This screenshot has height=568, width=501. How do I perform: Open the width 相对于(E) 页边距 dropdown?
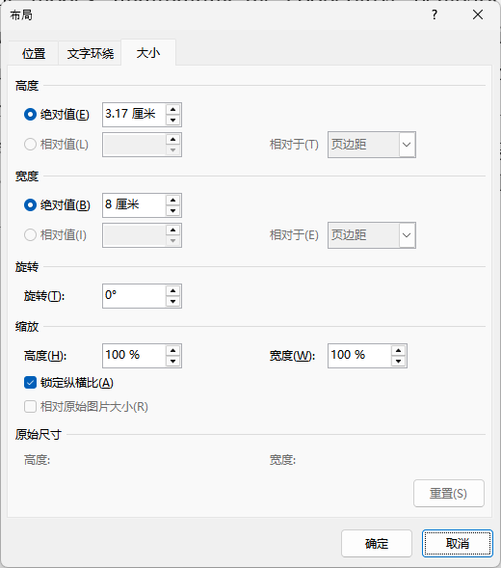tap(371, 235)
